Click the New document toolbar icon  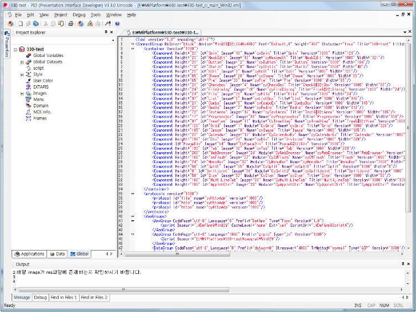pyautogui.click(x=20, y=24)
